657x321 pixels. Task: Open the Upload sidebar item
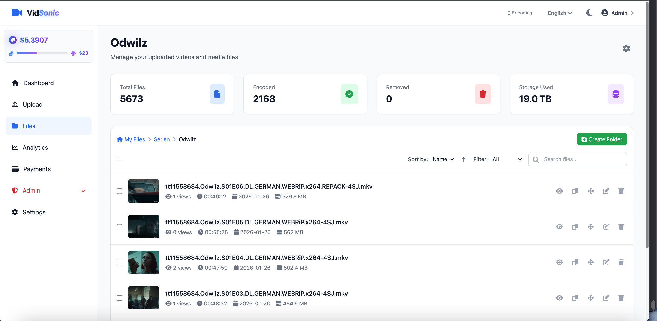(32, 104)
